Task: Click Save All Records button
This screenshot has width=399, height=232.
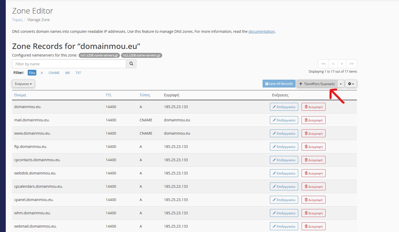Action: (x=279, y=84)
